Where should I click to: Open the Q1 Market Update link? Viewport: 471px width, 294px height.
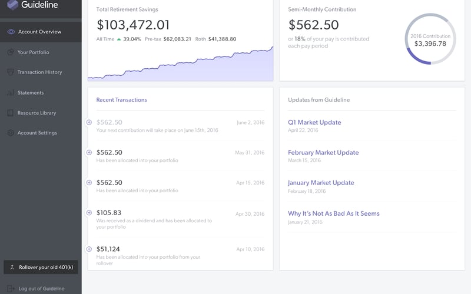314,122
